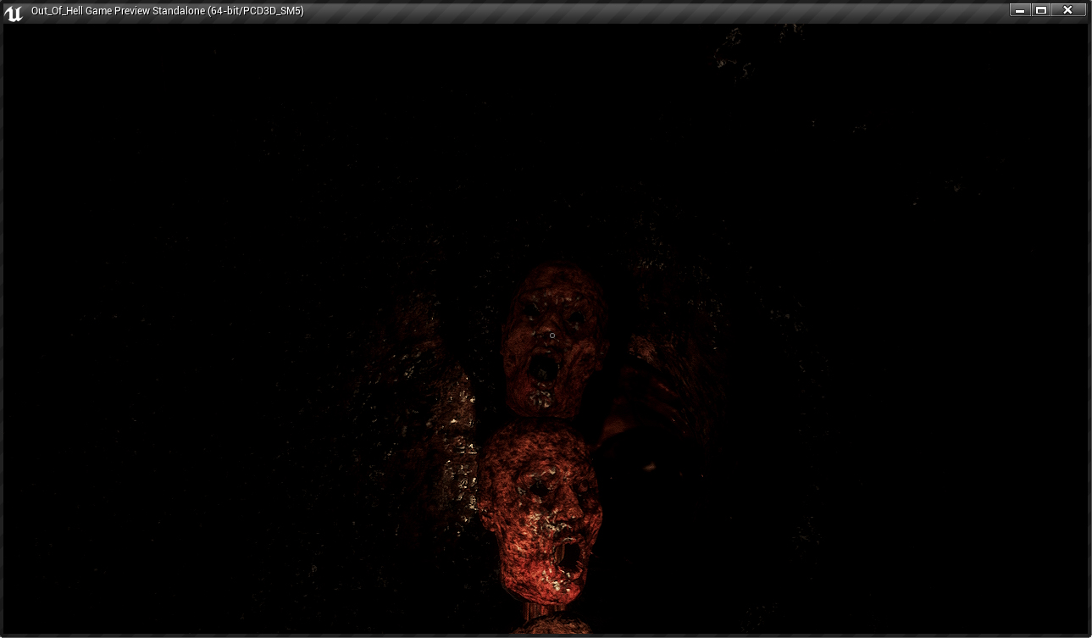Click the partially visible head at bottom edge
This screenshot has width=1092, height=638.
(x=551, y=629)
